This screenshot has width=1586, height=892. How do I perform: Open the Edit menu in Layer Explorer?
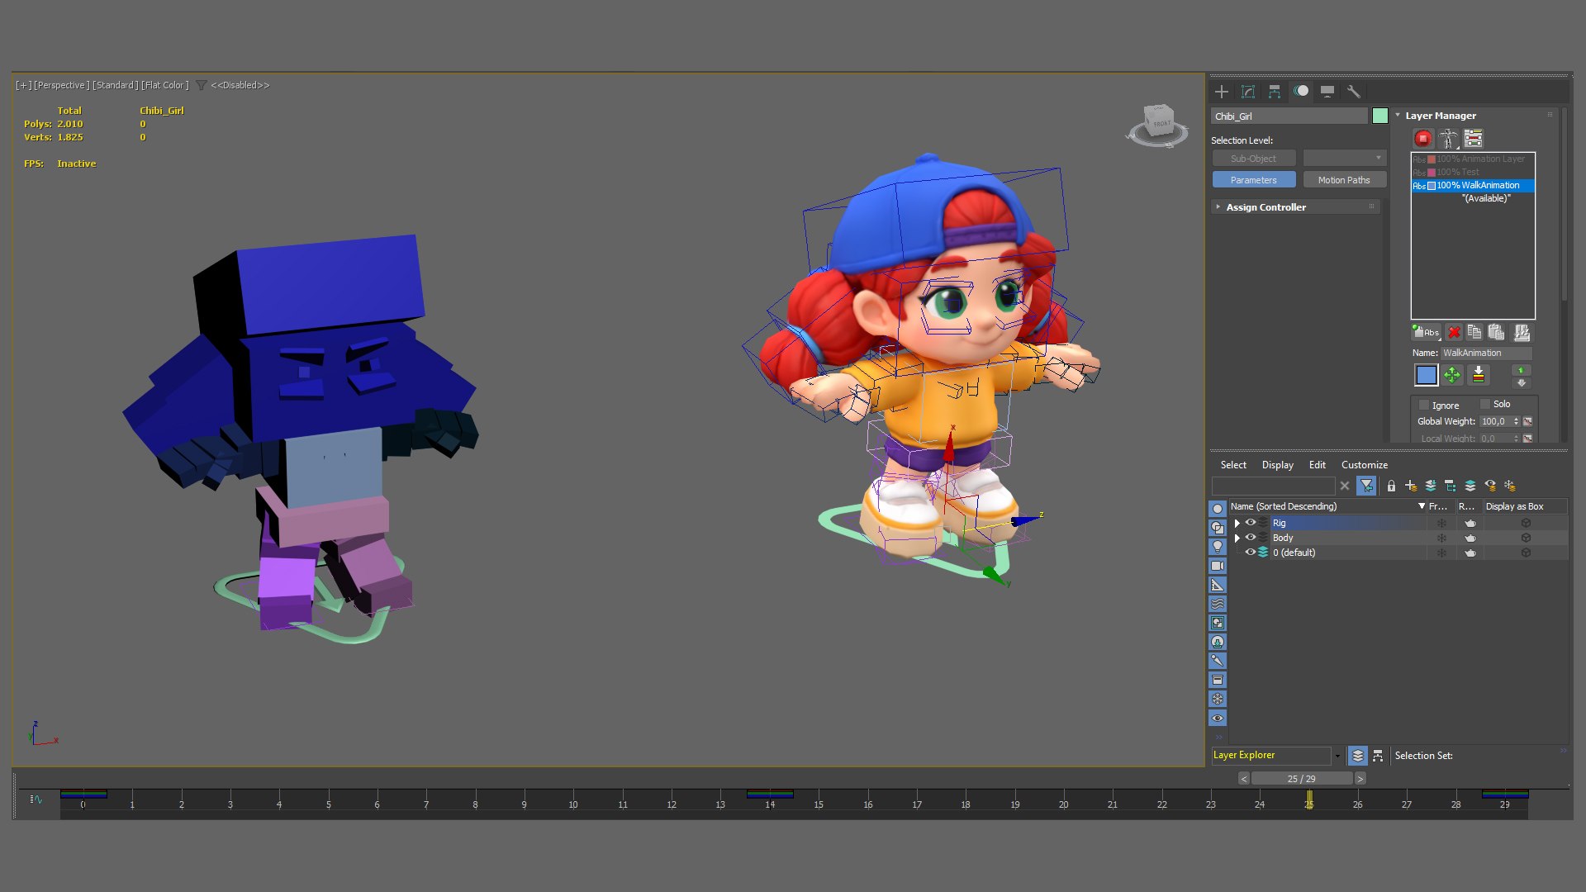(x=1317, y=465)
